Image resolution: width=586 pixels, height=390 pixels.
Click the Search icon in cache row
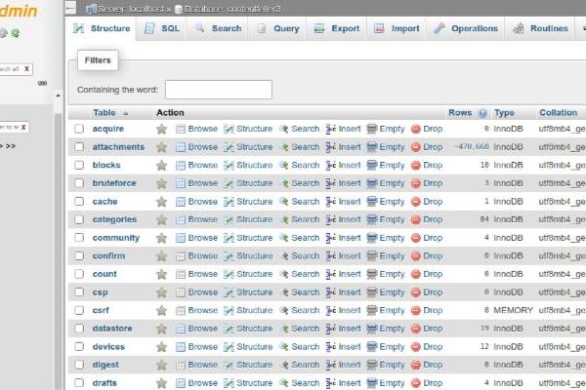tap(284, 202)
